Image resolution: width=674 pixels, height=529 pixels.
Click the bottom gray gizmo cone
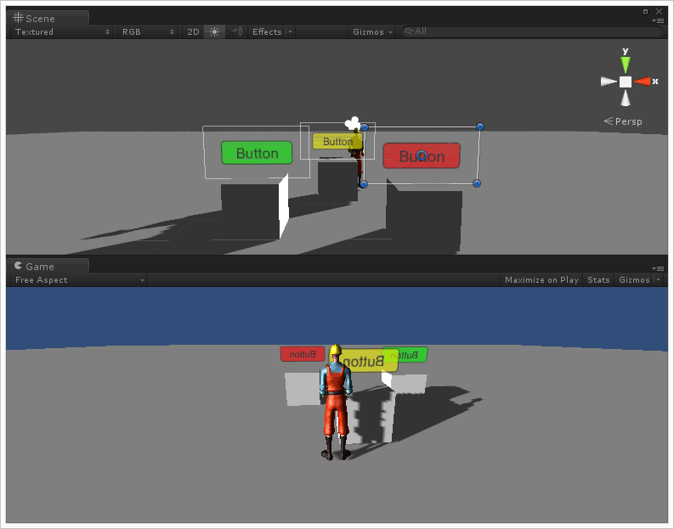pos(626,98)
